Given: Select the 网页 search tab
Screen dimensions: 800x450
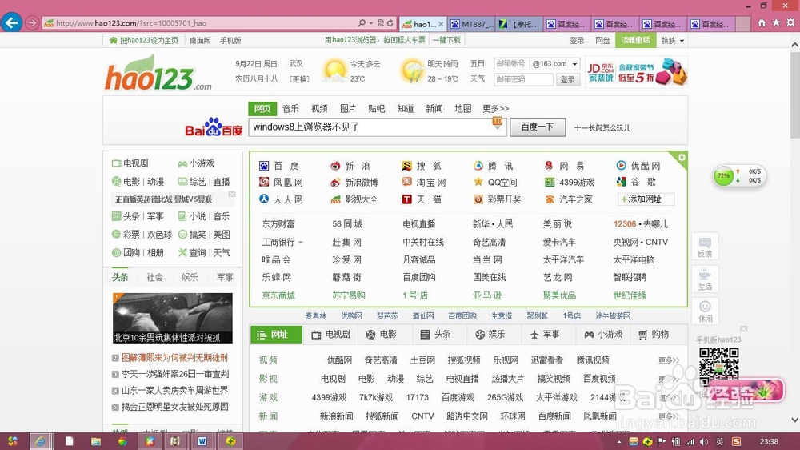Looking at the screenshot, I should 262,109.
